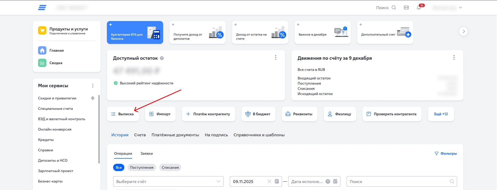Toggle the Поступления filter chip
The image size is (497, 190).
(142, 167)
